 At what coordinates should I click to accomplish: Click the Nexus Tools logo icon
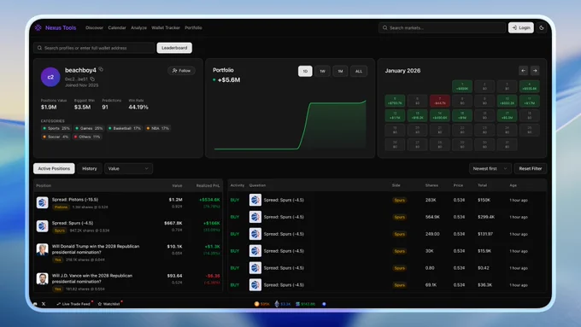[x=38, y=28]
